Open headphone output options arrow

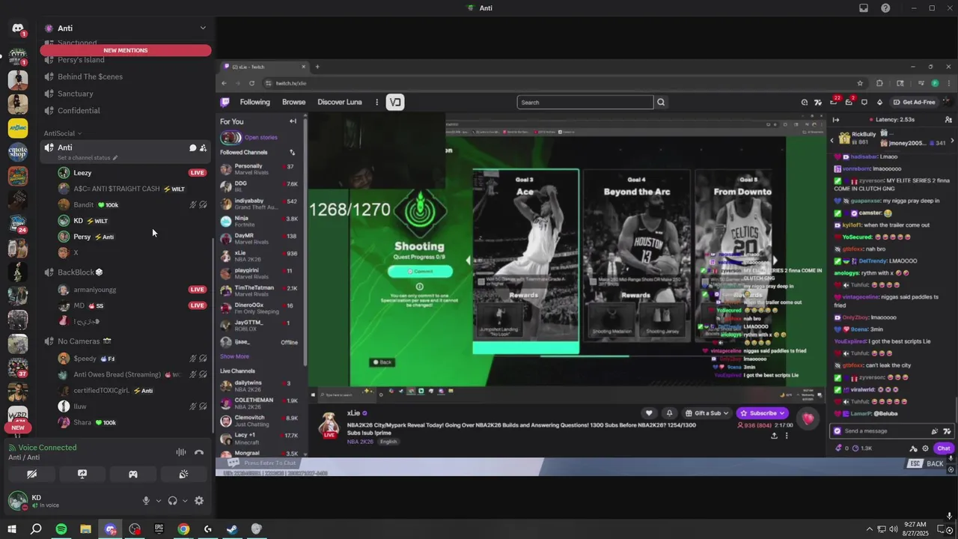[x=185, y=501]
